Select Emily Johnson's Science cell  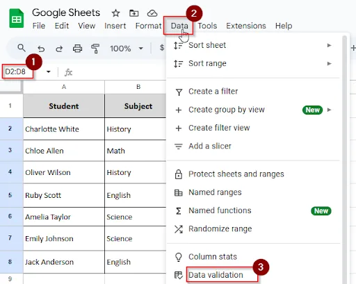click(136, 238)
